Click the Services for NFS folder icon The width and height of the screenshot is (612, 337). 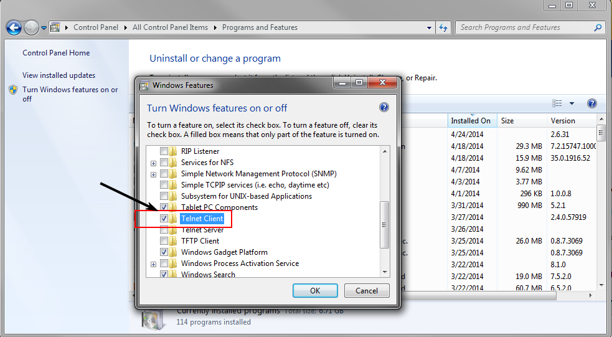pos(173,163)
